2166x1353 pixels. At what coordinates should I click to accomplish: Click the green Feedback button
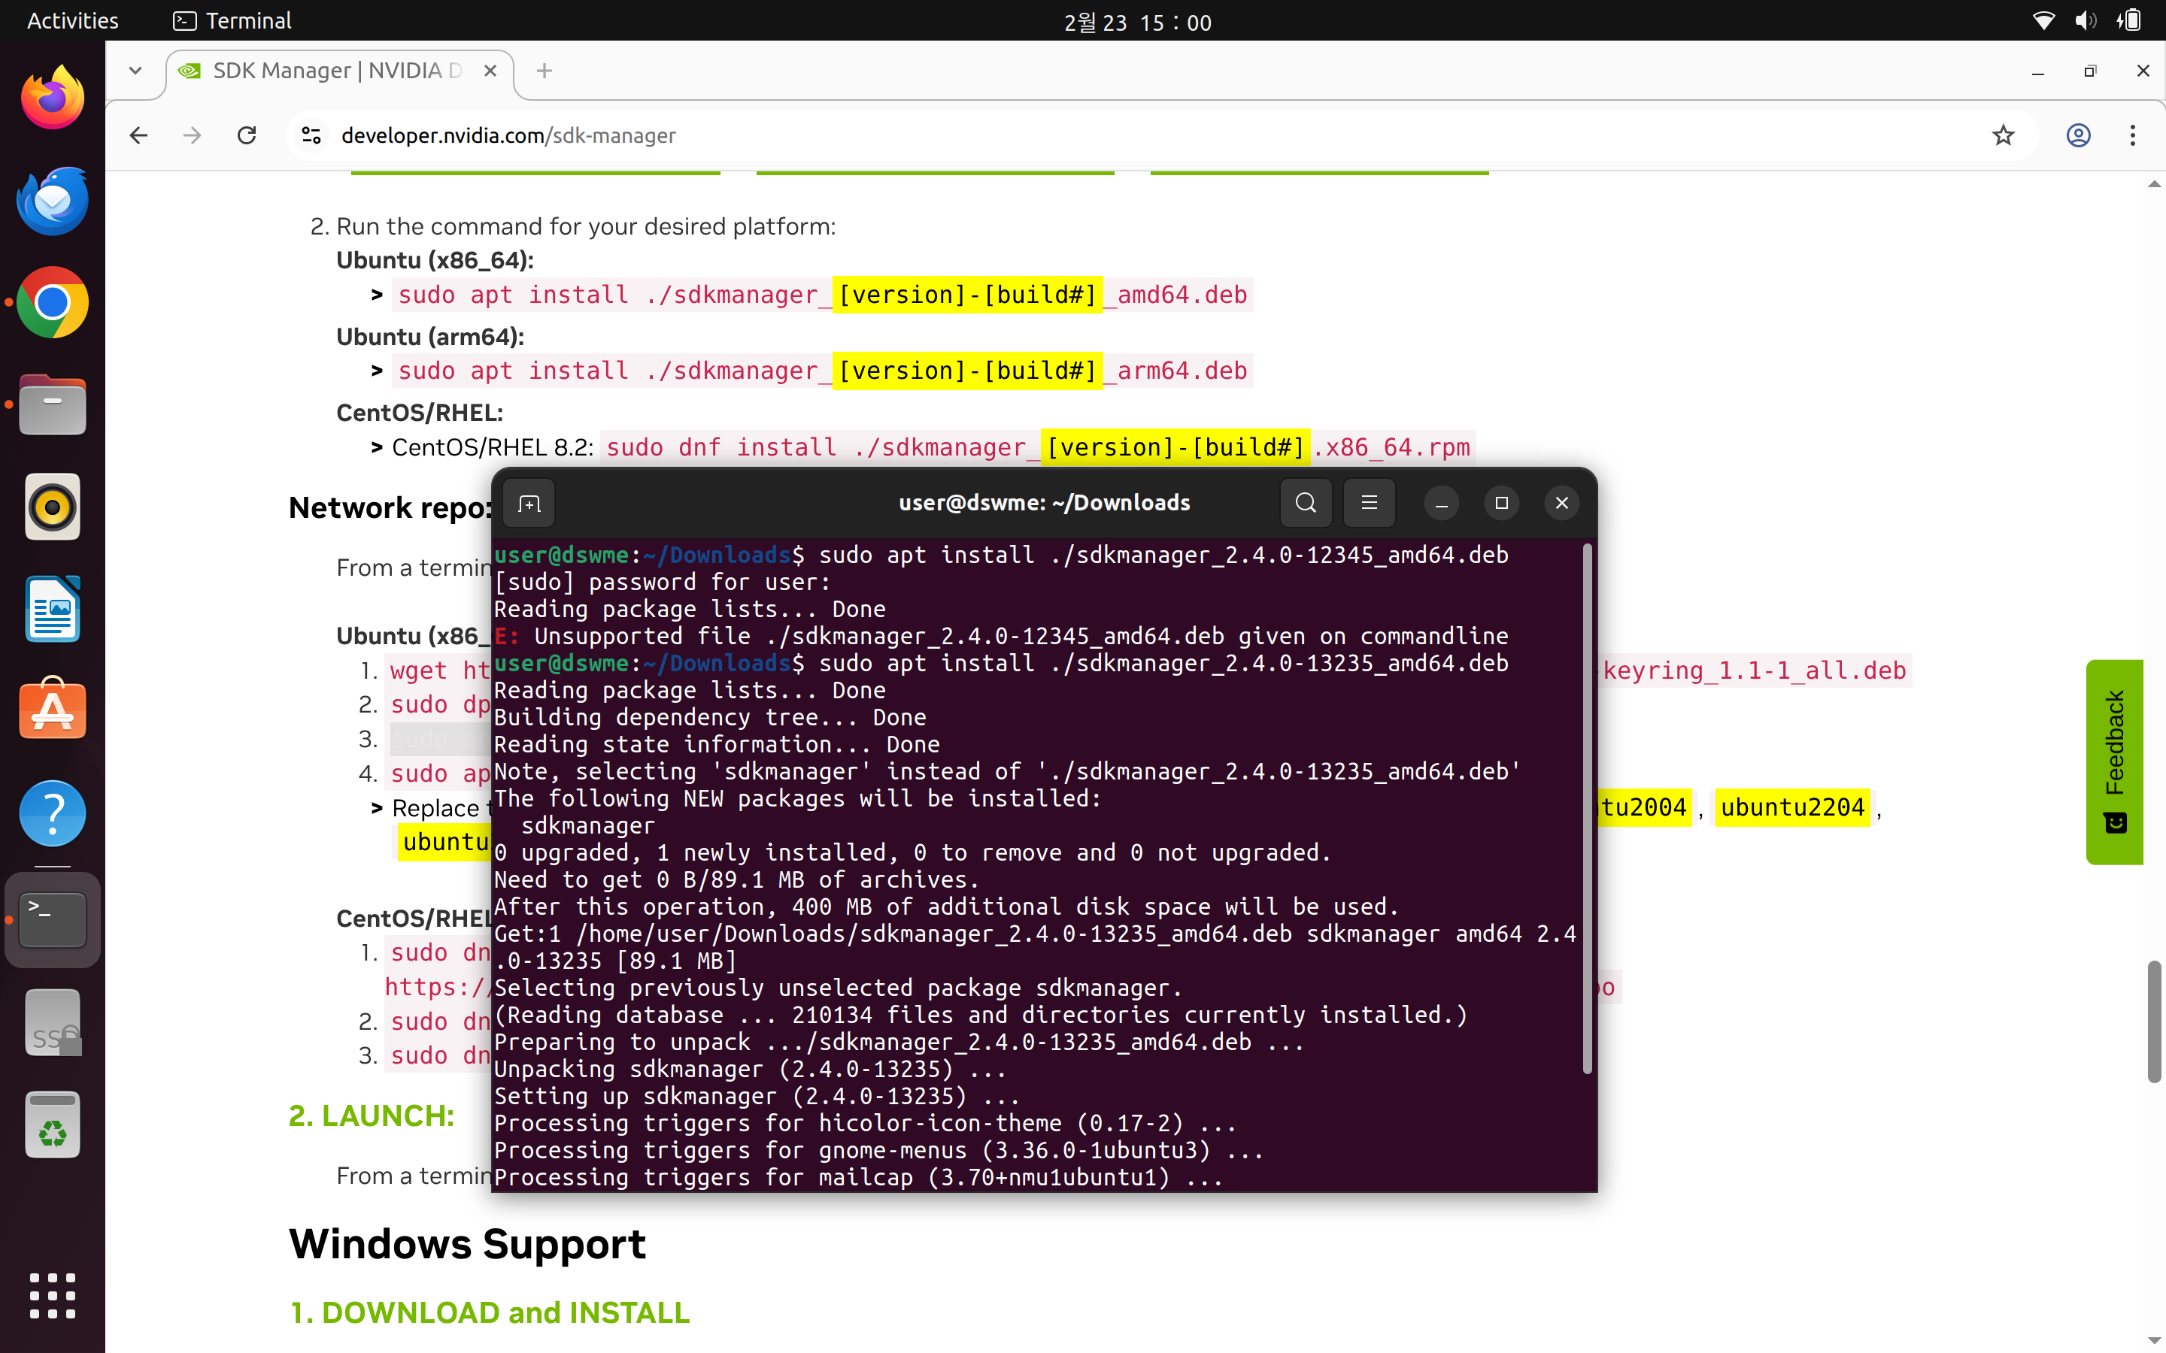coord(2114,761)
